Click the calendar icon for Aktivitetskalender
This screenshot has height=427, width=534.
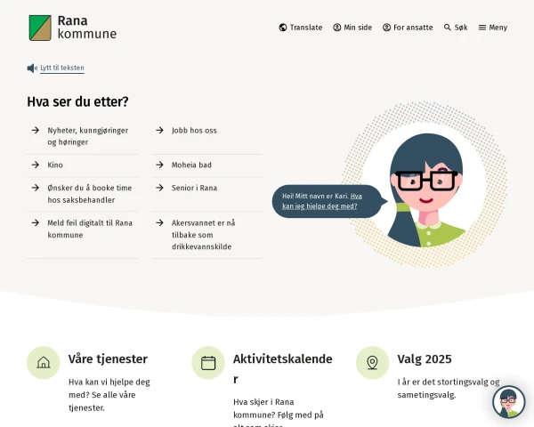208,363
